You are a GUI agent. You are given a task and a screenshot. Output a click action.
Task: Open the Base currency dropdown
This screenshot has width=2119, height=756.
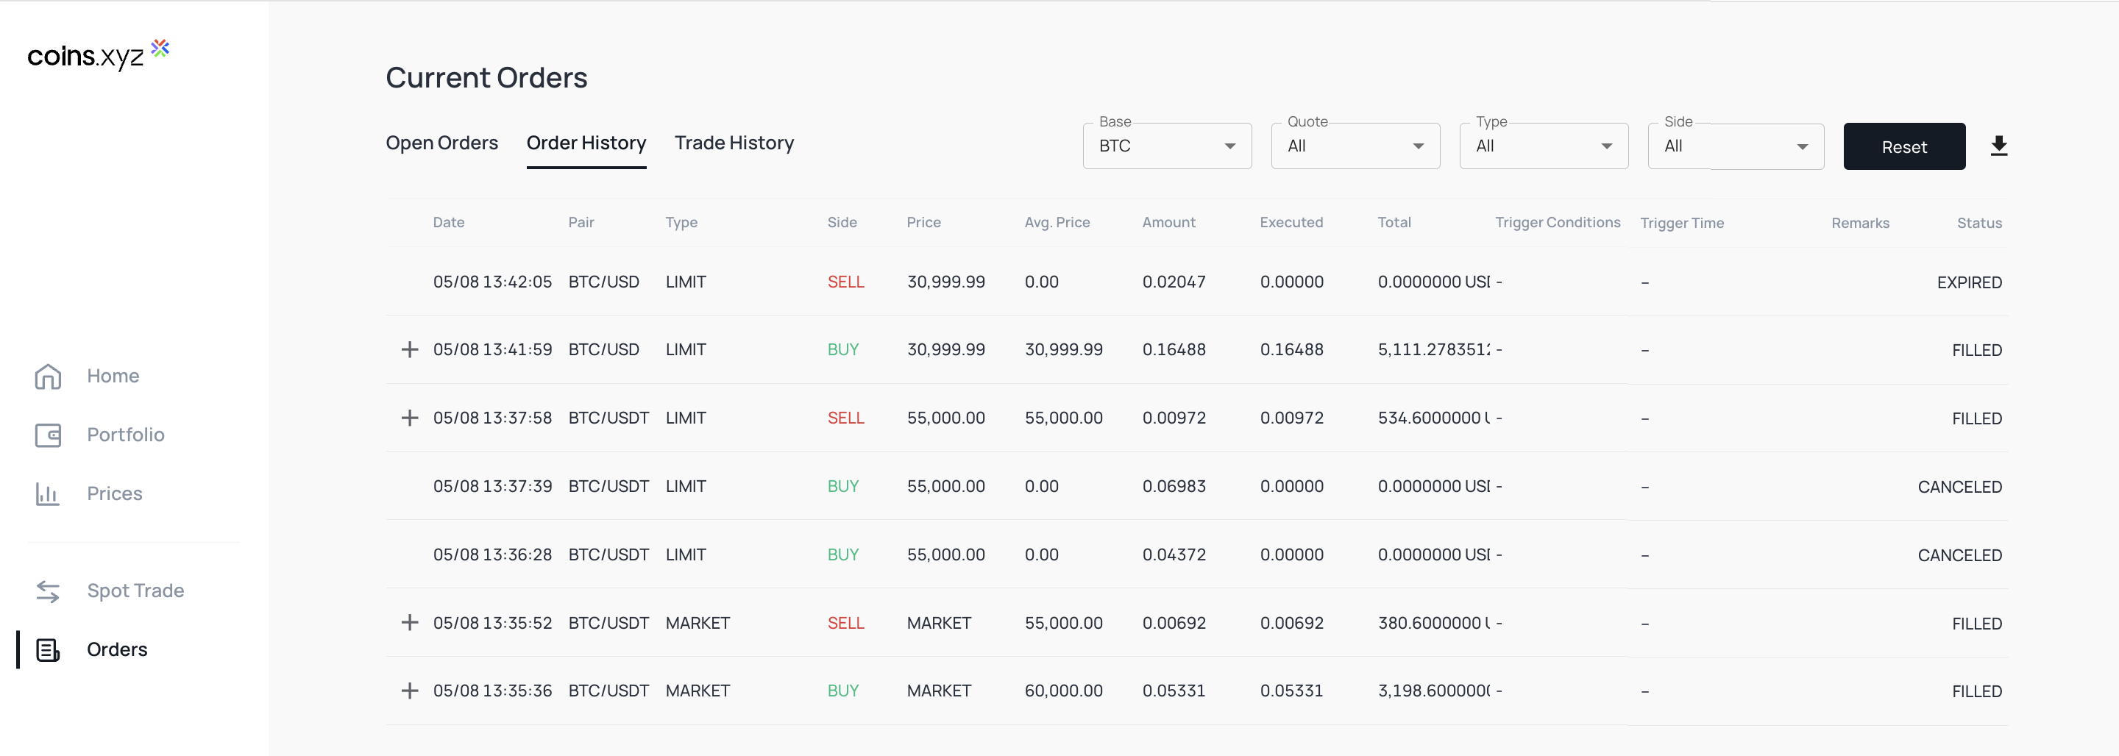[1166, 146]
